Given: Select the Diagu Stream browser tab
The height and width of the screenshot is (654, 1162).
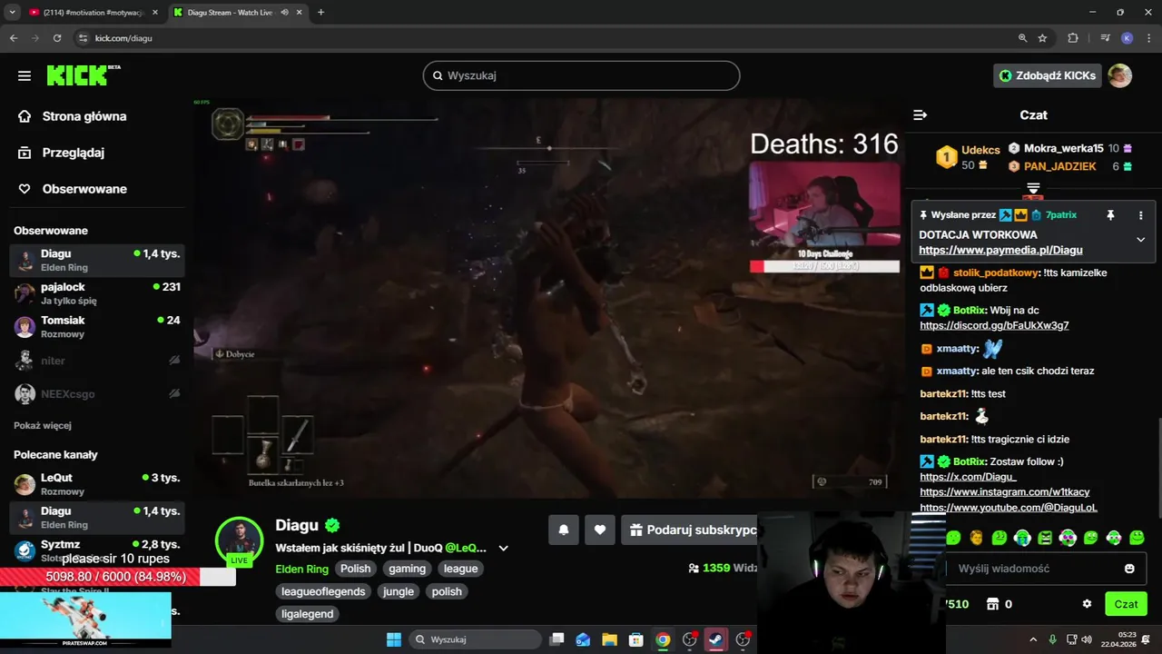Looking at the screenshot, I should point(231,13).
